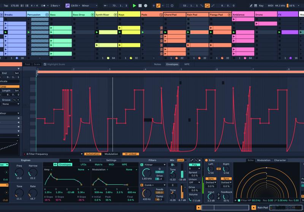Select the Modulation envelope button
The height and width of the screenshot is (212, 304).
[111, 154]
